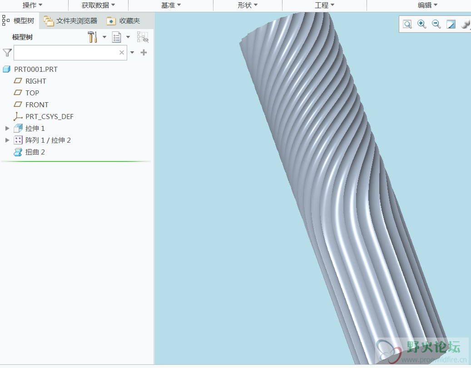The width and height of the screenshot is (471, 368).
Task: Toggle the tree visibility eye icon
Action: pyautogui.click(x=143, y=37)
